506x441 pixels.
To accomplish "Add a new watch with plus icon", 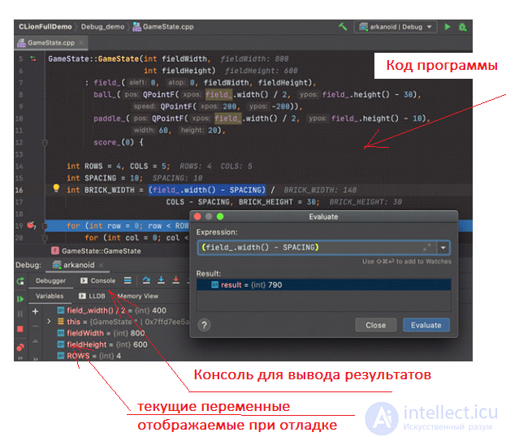I will (36, 311).
